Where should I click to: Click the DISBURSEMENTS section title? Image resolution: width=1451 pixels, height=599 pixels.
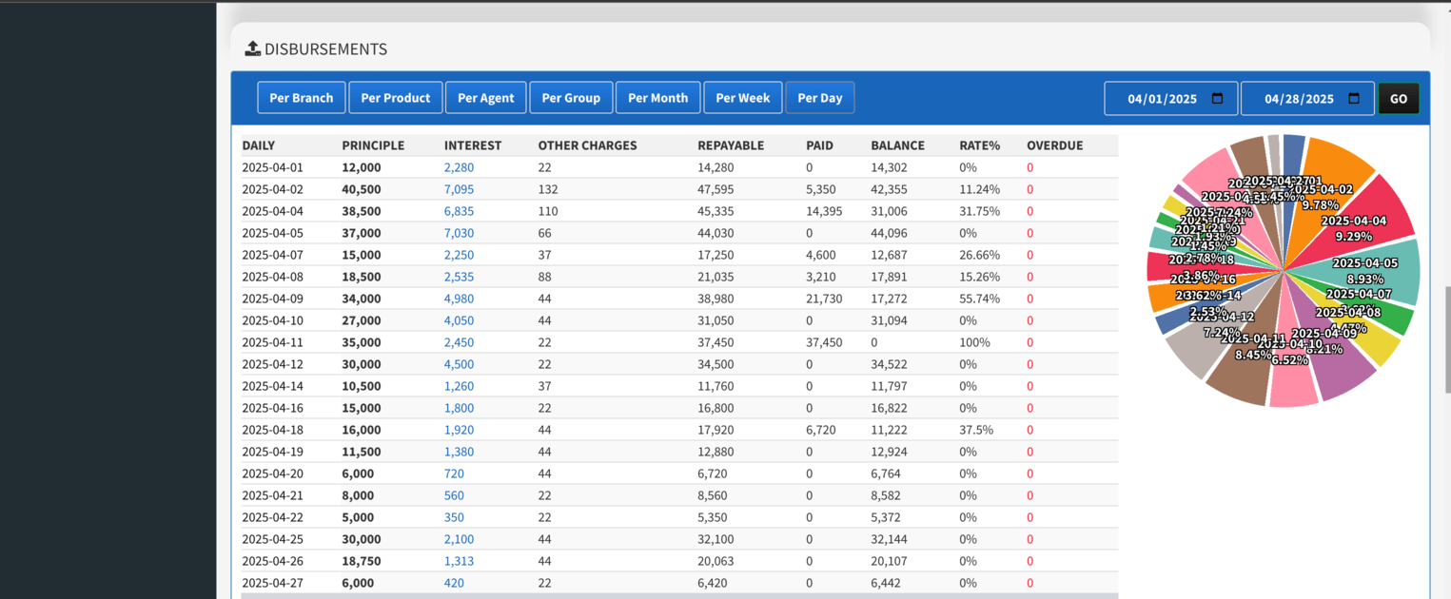pyautogui.click(x=325, y=49)
